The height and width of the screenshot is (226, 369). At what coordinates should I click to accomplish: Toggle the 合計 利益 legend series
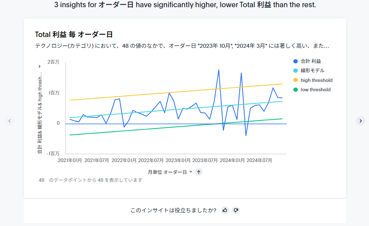coord(311,61)
